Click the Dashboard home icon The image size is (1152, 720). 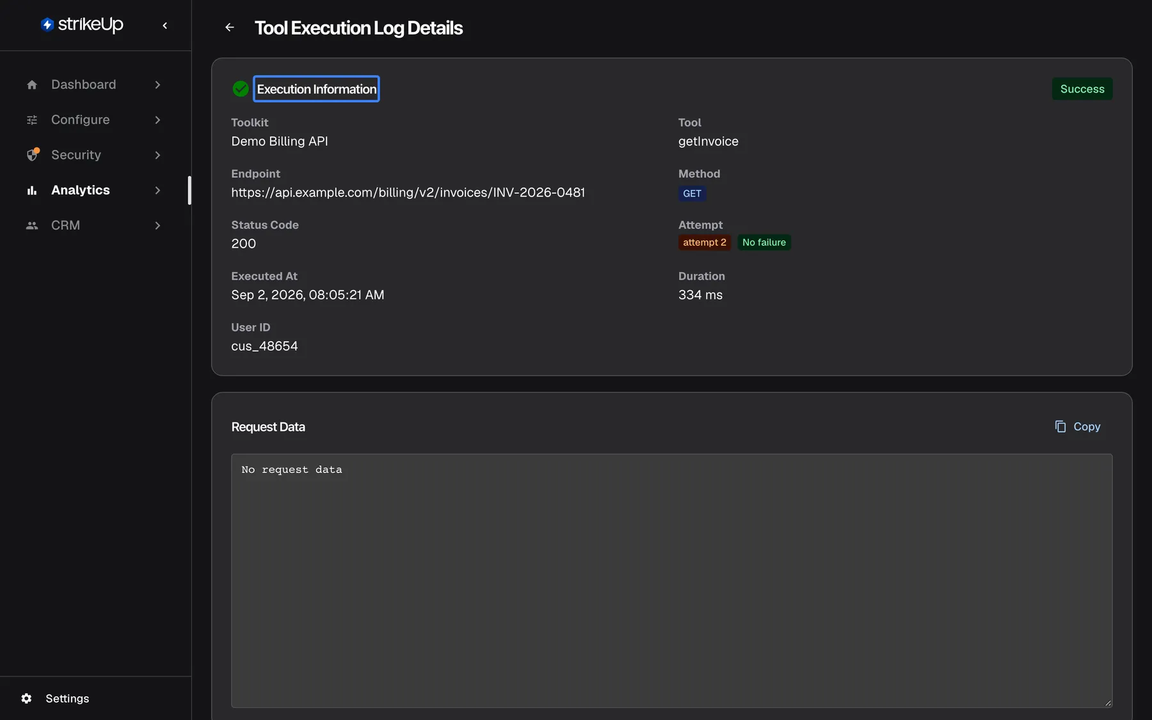coord(32,84)
